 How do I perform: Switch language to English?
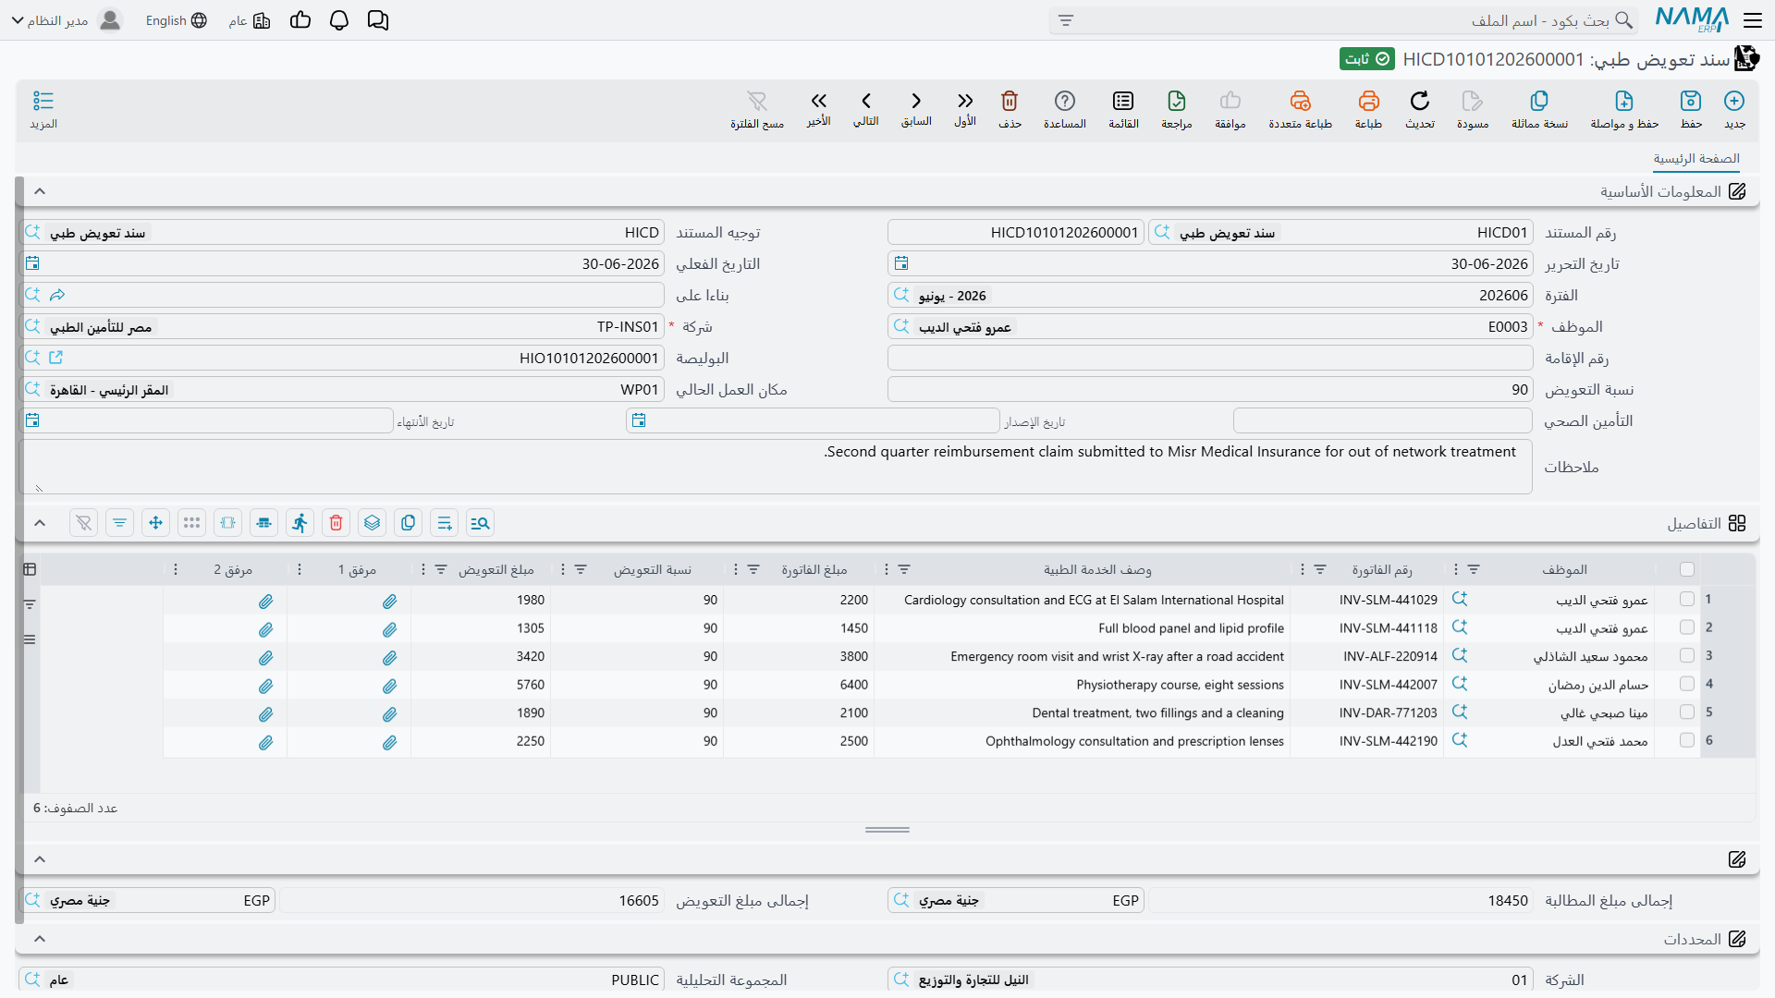click(176, 20)
